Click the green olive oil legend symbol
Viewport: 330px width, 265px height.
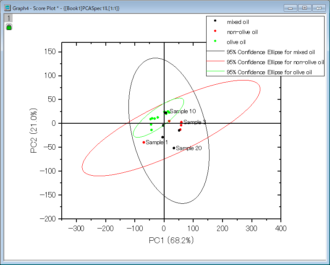coord(215,41)
